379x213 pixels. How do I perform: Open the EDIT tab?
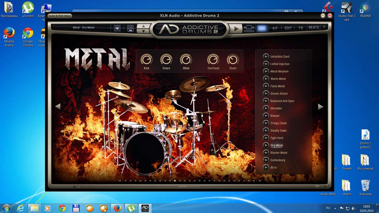288,28
